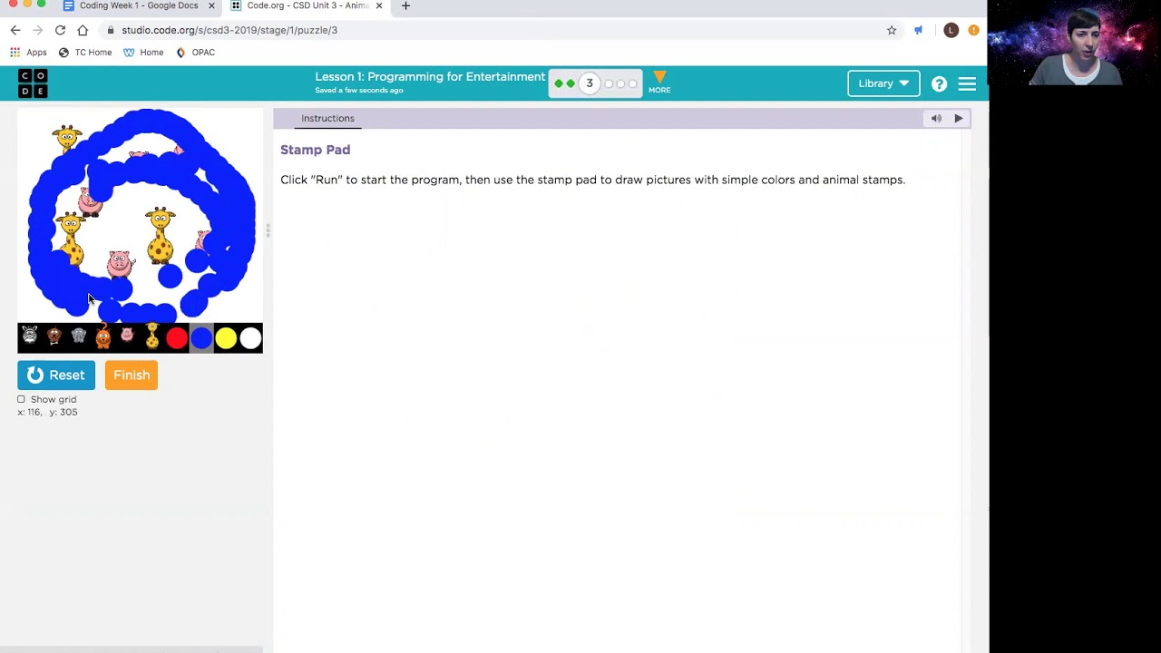Open the OPAC bookmark

tap(195, 53)
